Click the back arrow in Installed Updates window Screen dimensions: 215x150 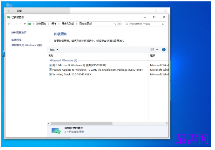(9, 24)
